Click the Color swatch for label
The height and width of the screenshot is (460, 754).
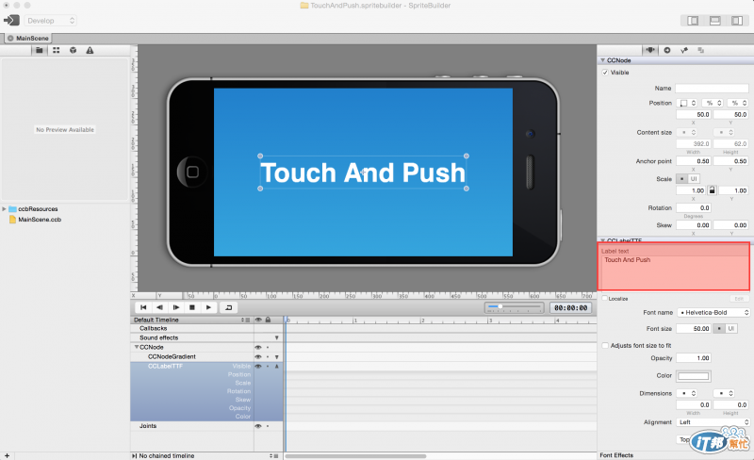pos(694,376)
